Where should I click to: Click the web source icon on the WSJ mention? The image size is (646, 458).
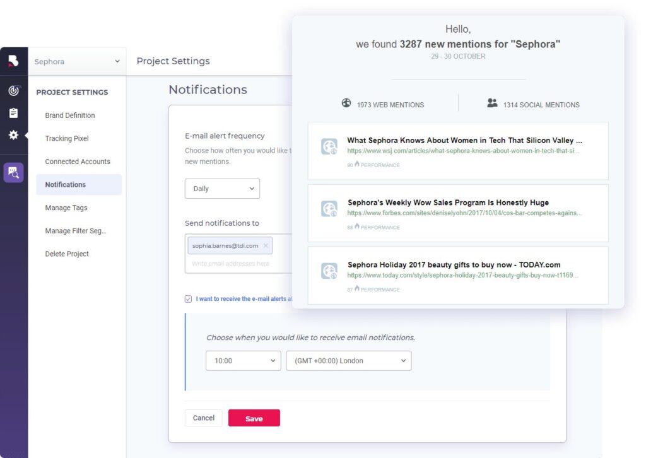click(x=329, y=146)
